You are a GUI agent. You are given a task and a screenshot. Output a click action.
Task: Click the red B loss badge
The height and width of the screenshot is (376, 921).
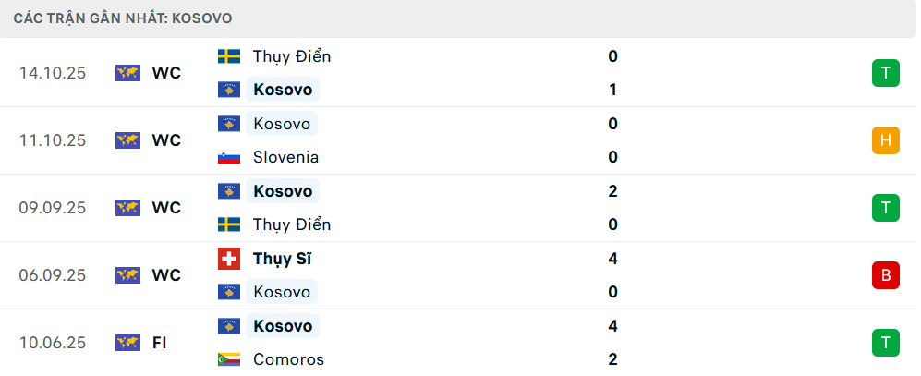(x=885, y=275)
